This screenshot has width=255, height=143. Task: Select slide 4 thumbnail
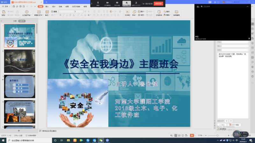point(19,112)
